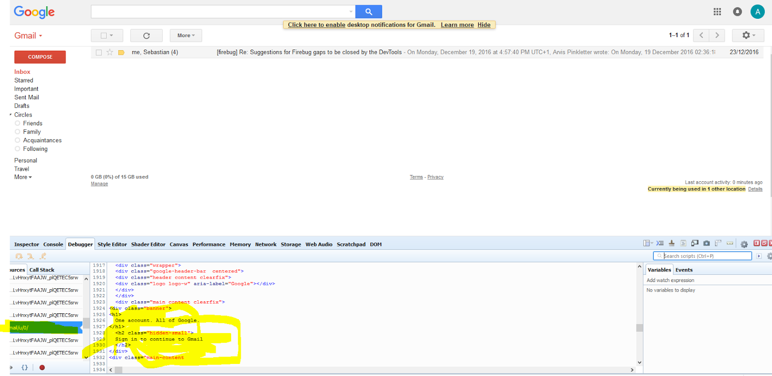Dock DevTools to side of window
This screenshot has width=772, height=376.
pyautogui.click(x=757, y=243)
